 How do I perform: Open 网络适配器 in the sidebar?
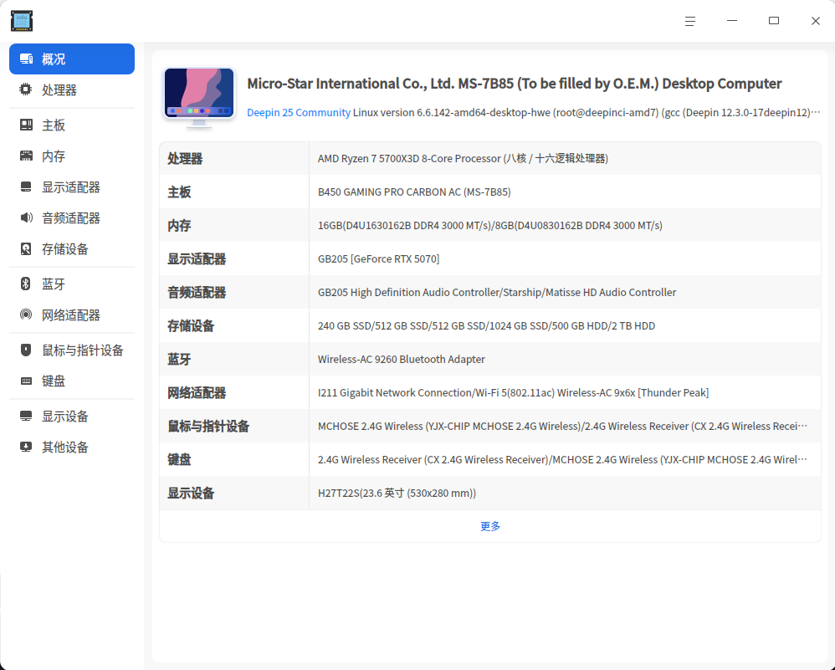pos(72,315)
